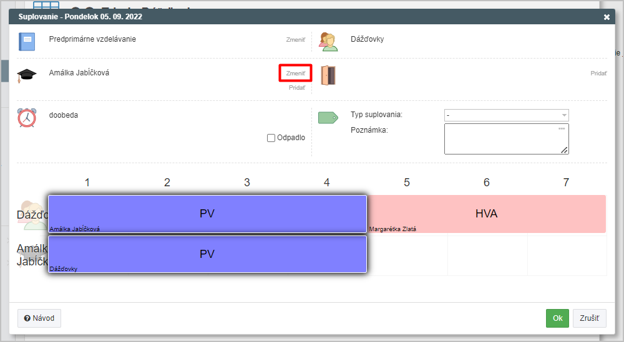
Task: Select the PV lesson block in the Dážďovky row
Action: 207,214
